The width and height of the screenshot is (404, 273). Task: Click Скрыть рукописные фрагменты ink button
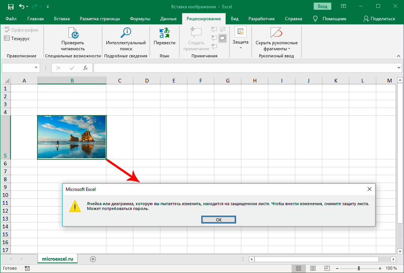(x=277, y=39)
